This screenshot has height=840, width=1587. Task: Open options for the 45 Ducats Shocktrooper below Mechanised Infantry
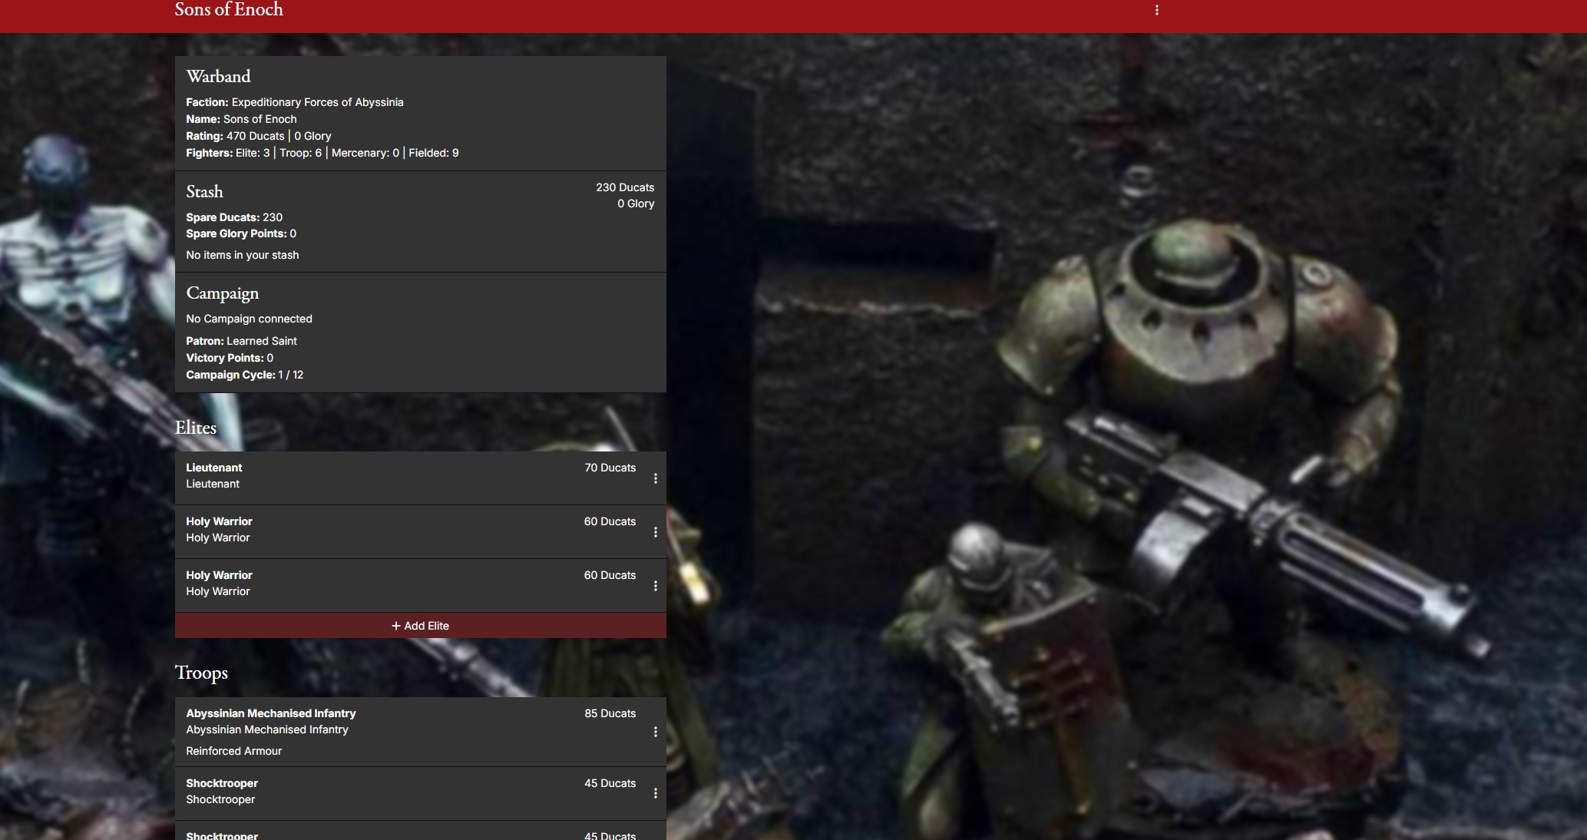(655, 793)
